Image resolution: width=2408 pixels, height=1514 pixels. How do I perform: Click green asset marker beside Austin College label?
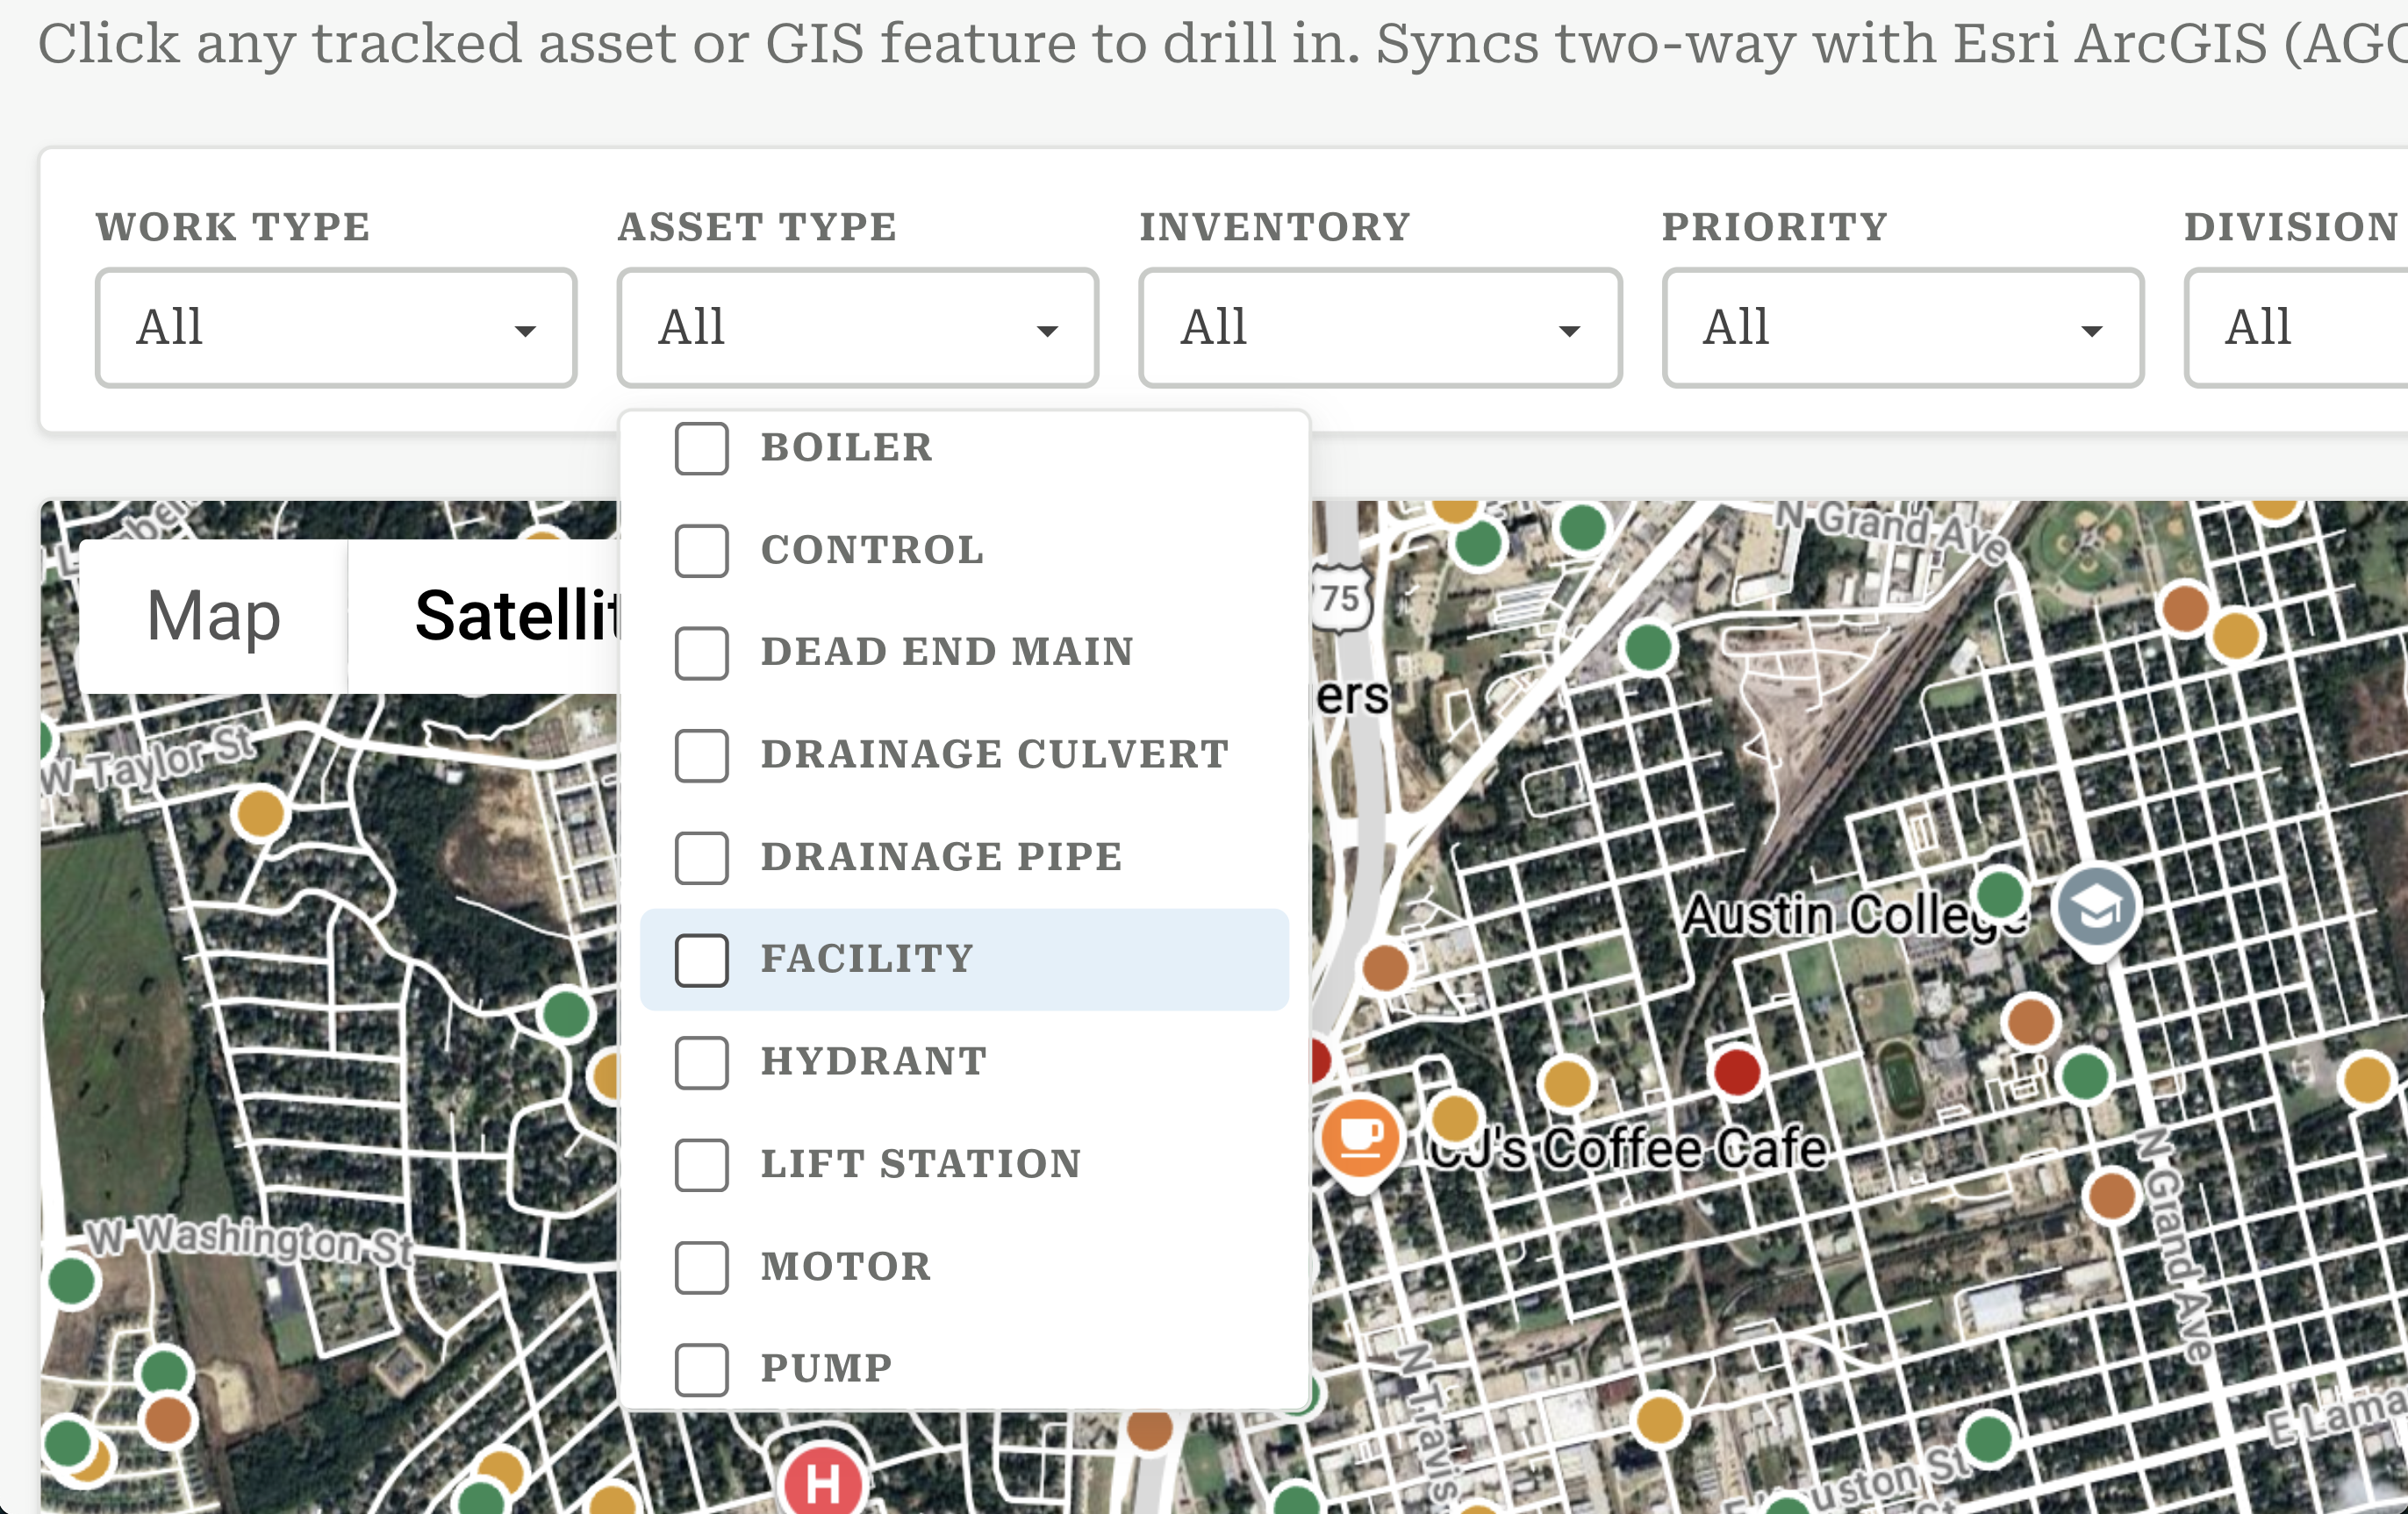(x=2001, y=894)
